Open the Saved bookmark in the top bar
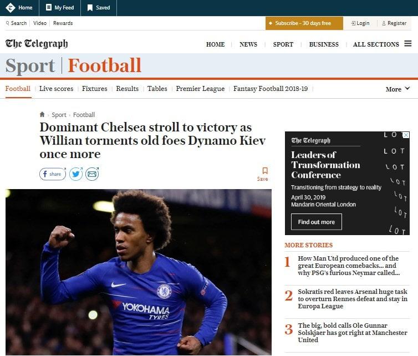This screenshot has height=356, width=418. 99,7
